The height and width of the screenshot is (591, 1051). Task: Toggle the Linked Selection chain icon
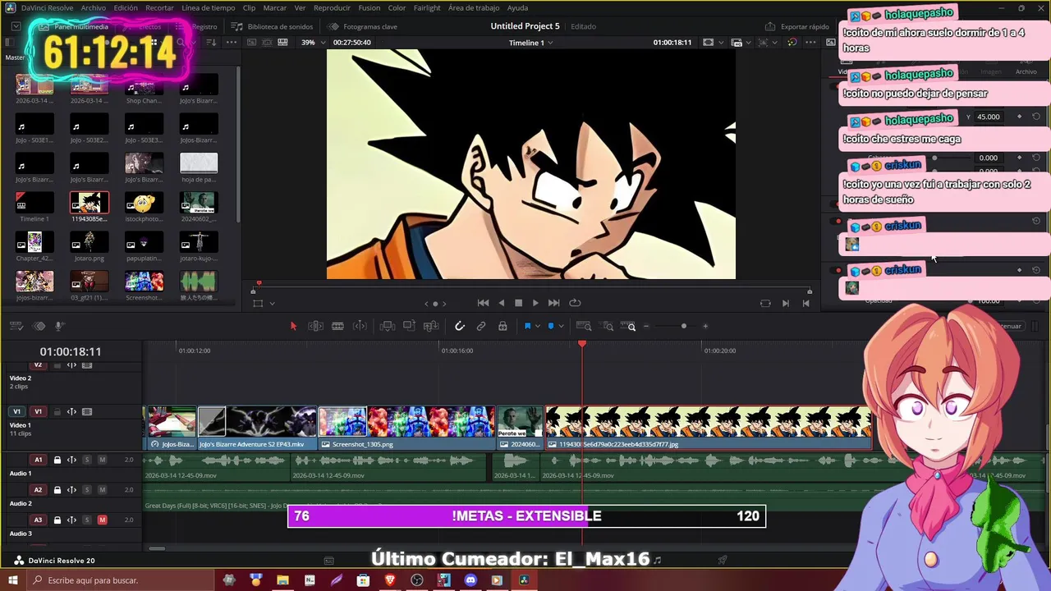[x=481, y=327]
